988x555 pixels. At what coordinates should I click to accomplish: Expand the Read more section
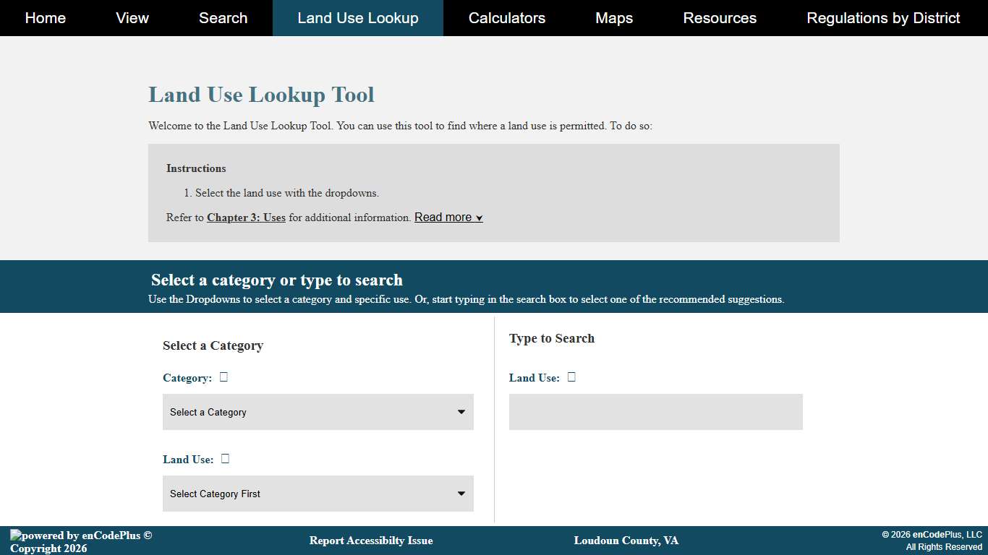click(448, 217)
